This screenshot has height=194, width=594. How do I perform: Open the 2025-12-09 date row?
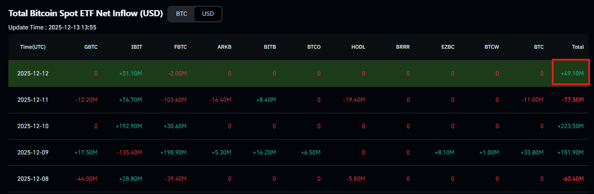[33, 152]
